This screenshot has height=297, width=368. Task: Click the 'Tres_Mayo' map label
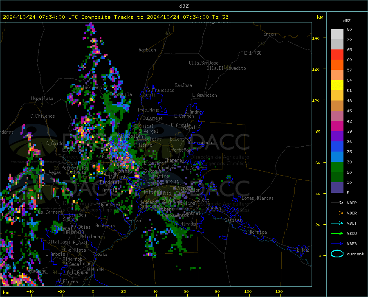pos(148,110)
